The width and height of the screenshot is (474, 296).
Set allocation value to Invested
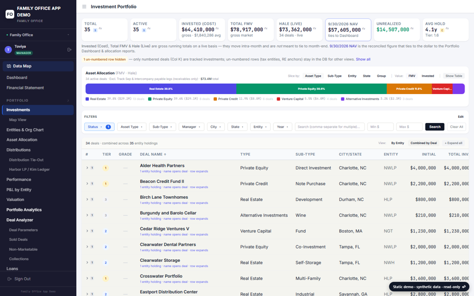coord(428,76)
